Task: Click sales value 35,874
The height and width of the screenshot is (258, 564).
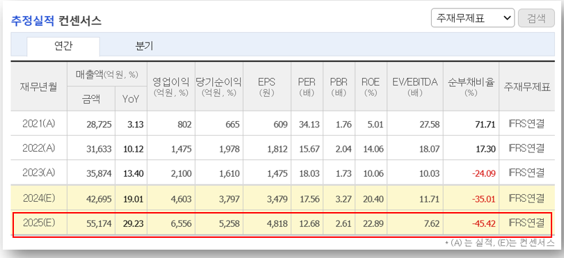Action: click(x=99, y=173)
